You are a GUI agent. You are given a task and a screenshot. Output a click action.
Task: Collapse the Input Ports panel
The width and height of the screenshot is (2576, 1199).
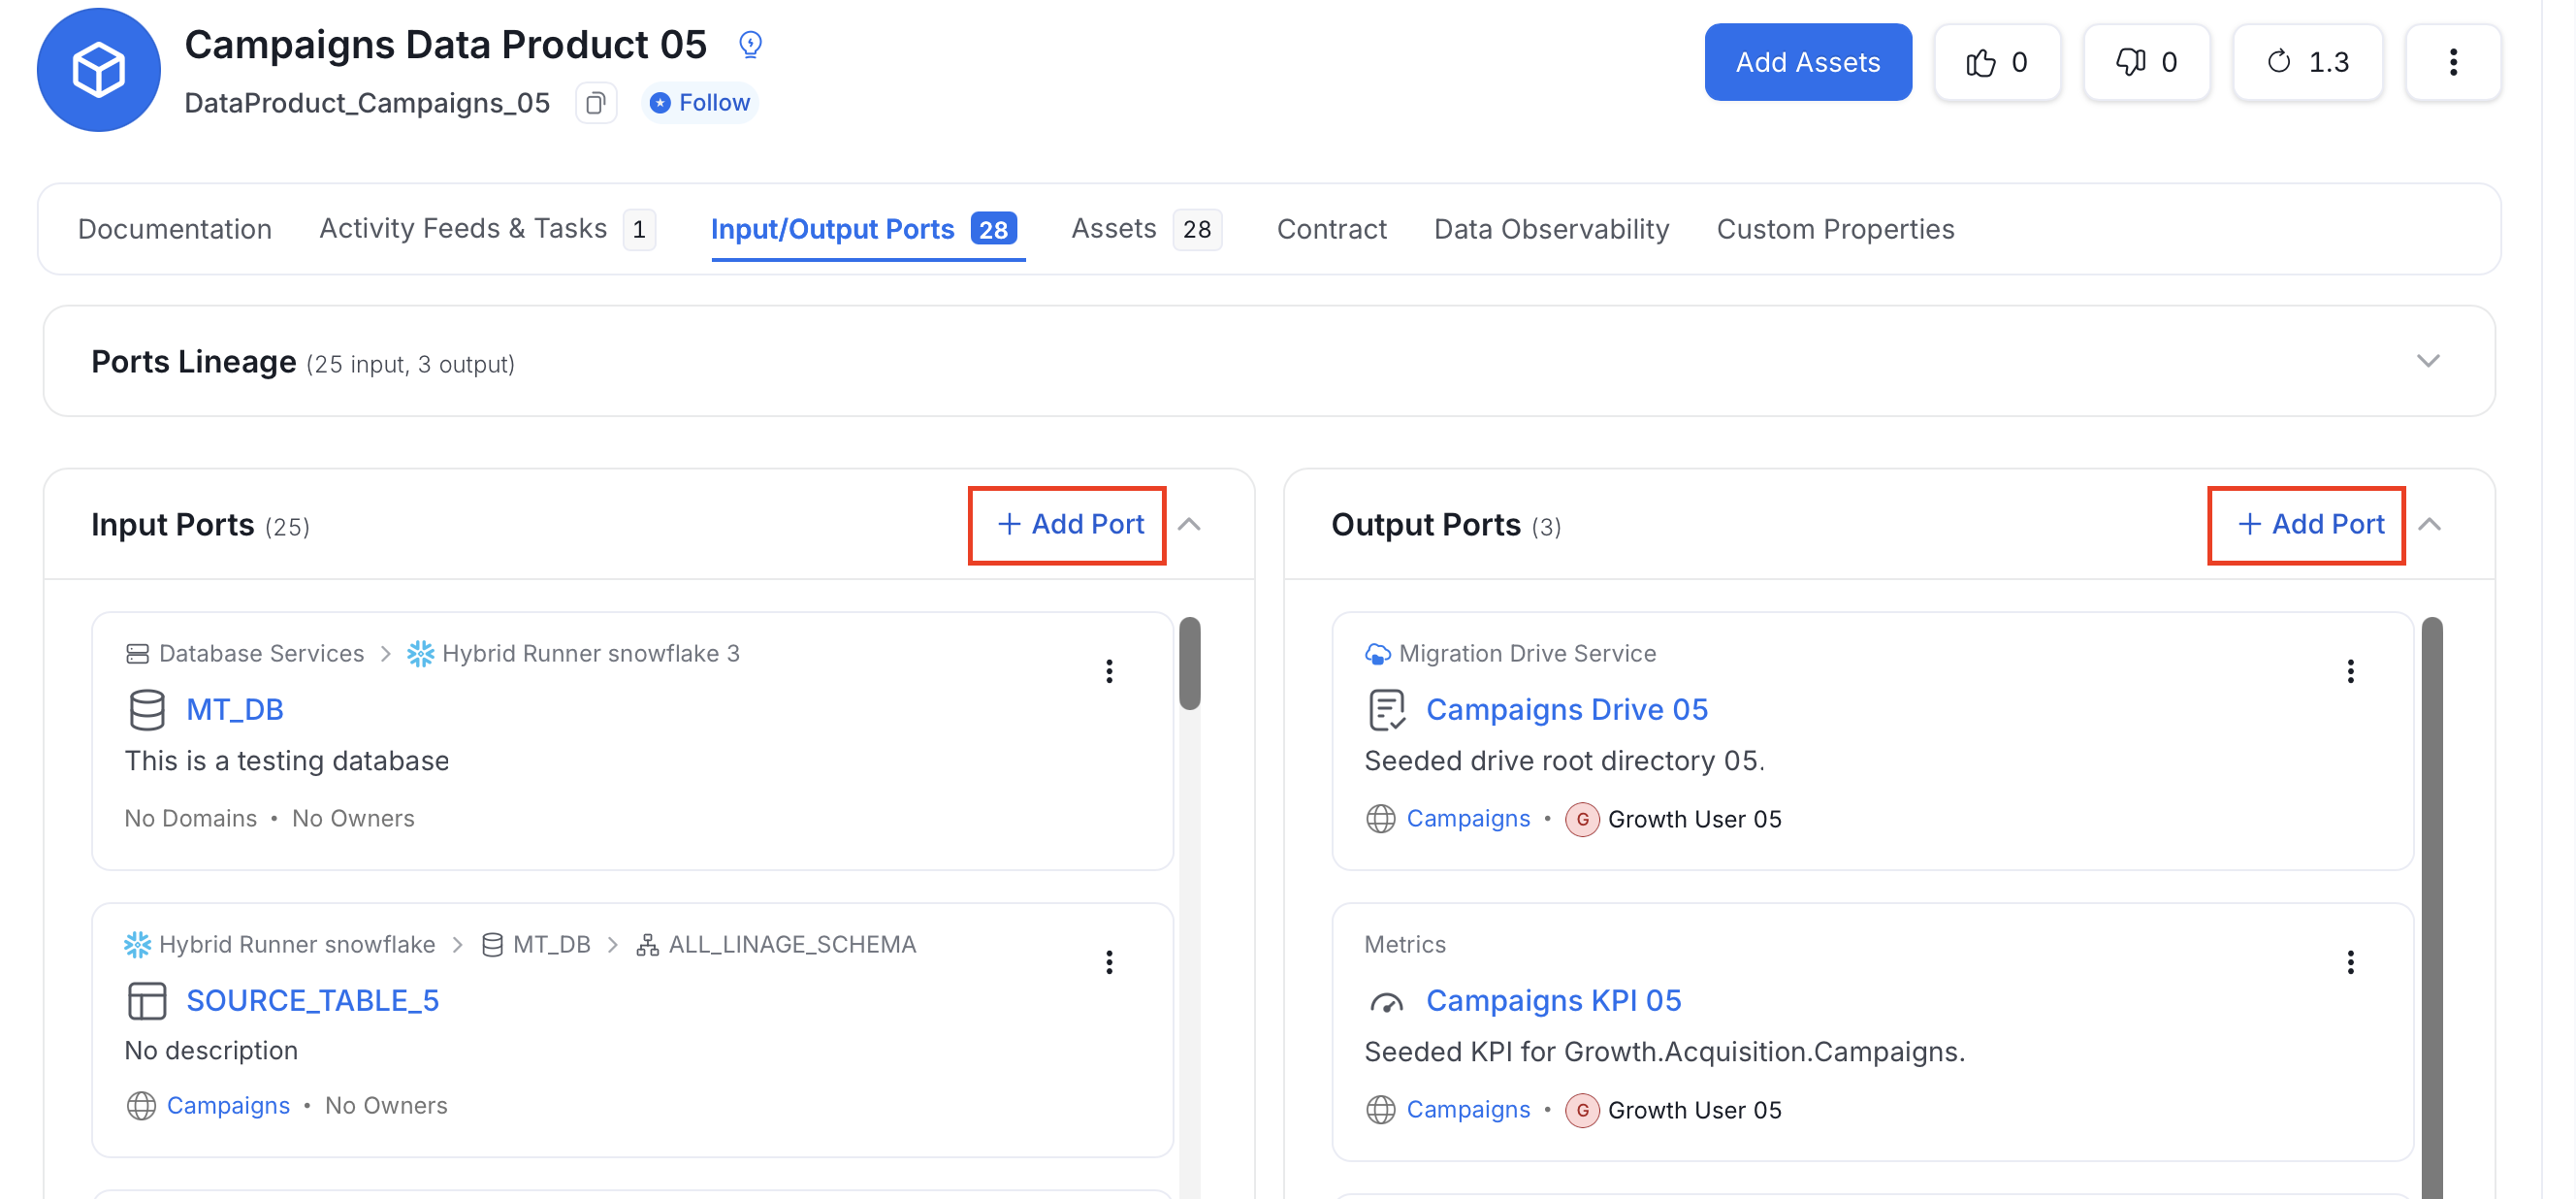1189,525
